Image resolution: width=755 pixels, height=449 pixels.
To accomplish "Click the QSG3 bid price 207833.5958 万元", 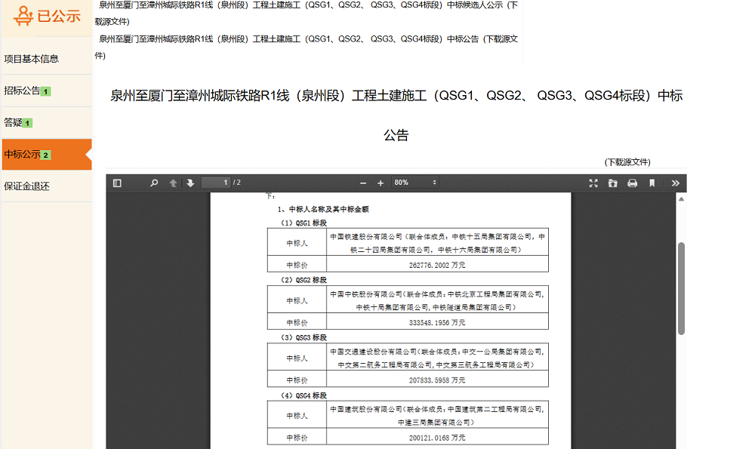I will click(437, 380).
